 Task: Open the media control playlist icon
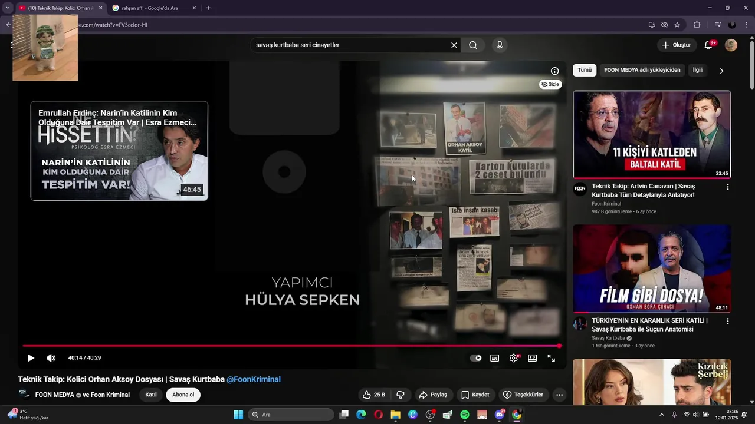pos(718,25)
